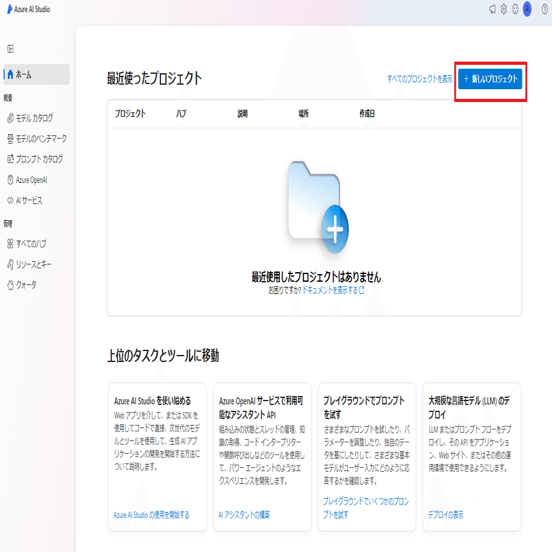This screenshot has height=552, width=552.
Task: Click ドキュメントを表示する link
Action: 333,290
